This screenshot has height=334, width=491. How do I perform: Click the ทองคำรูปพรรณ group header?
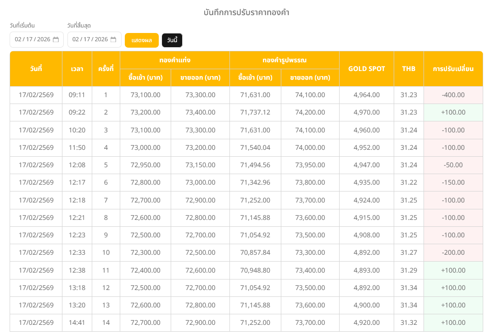click(x=284, y=60)
